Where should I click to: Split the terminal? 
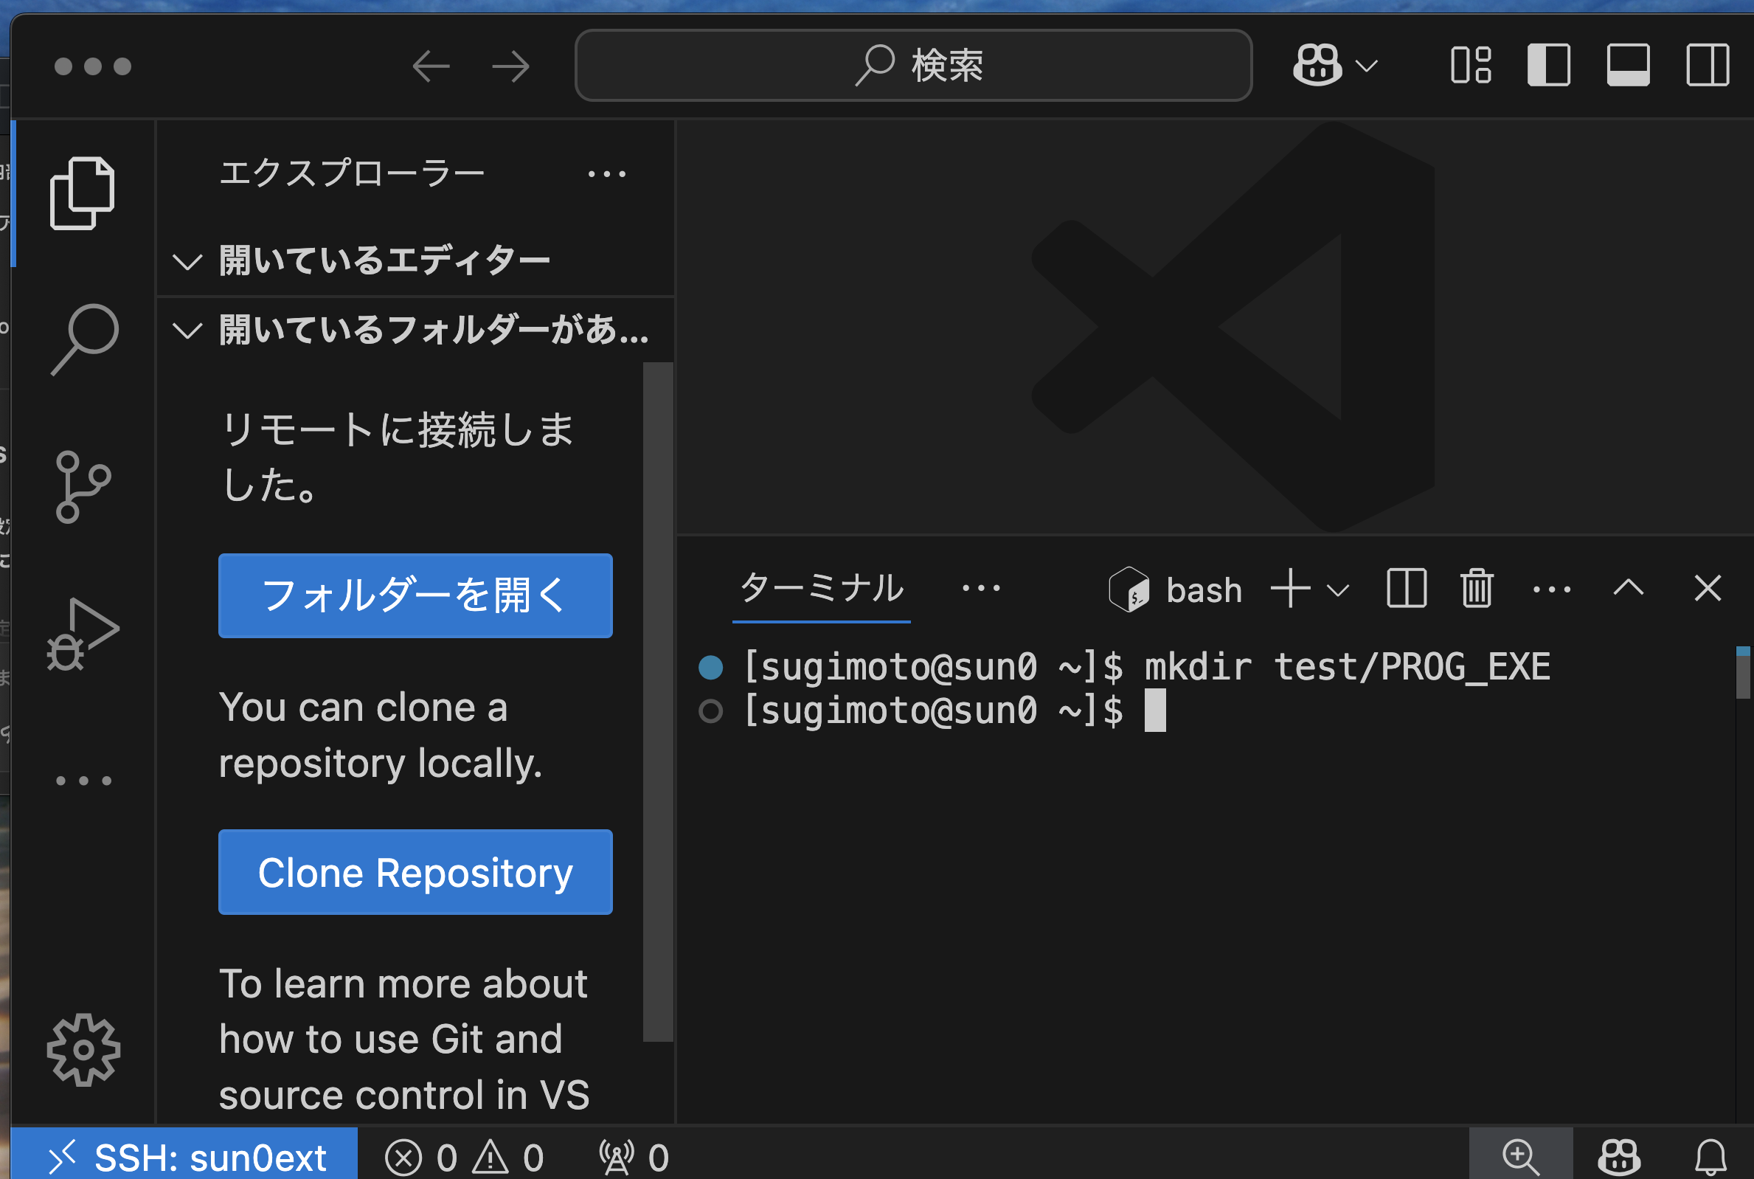[1406, 588]
